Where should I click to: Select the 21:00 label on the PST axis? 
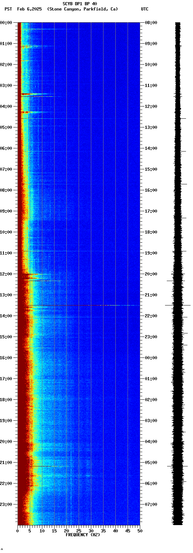tap(6, 463)
